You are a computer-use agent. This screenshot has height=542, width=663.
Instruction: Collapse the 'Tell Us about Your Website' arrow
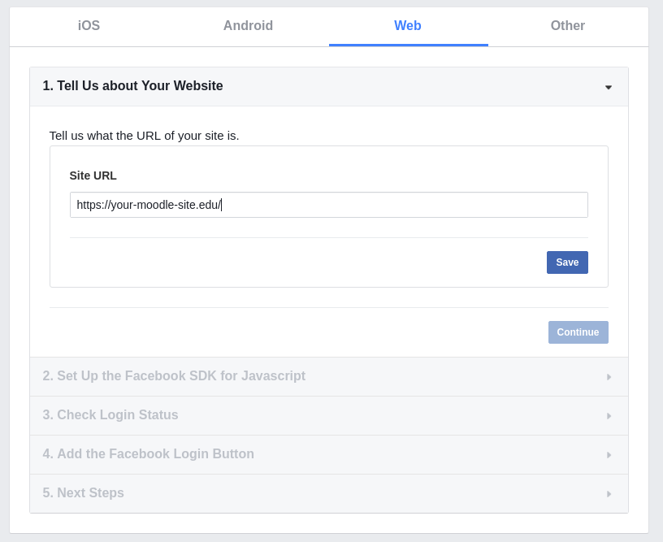point(608,87)
